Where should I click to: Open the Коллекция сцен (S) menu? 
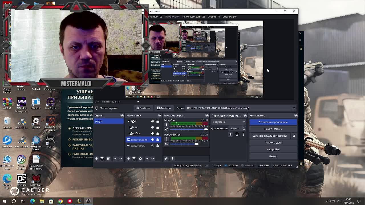click(194, 17)
